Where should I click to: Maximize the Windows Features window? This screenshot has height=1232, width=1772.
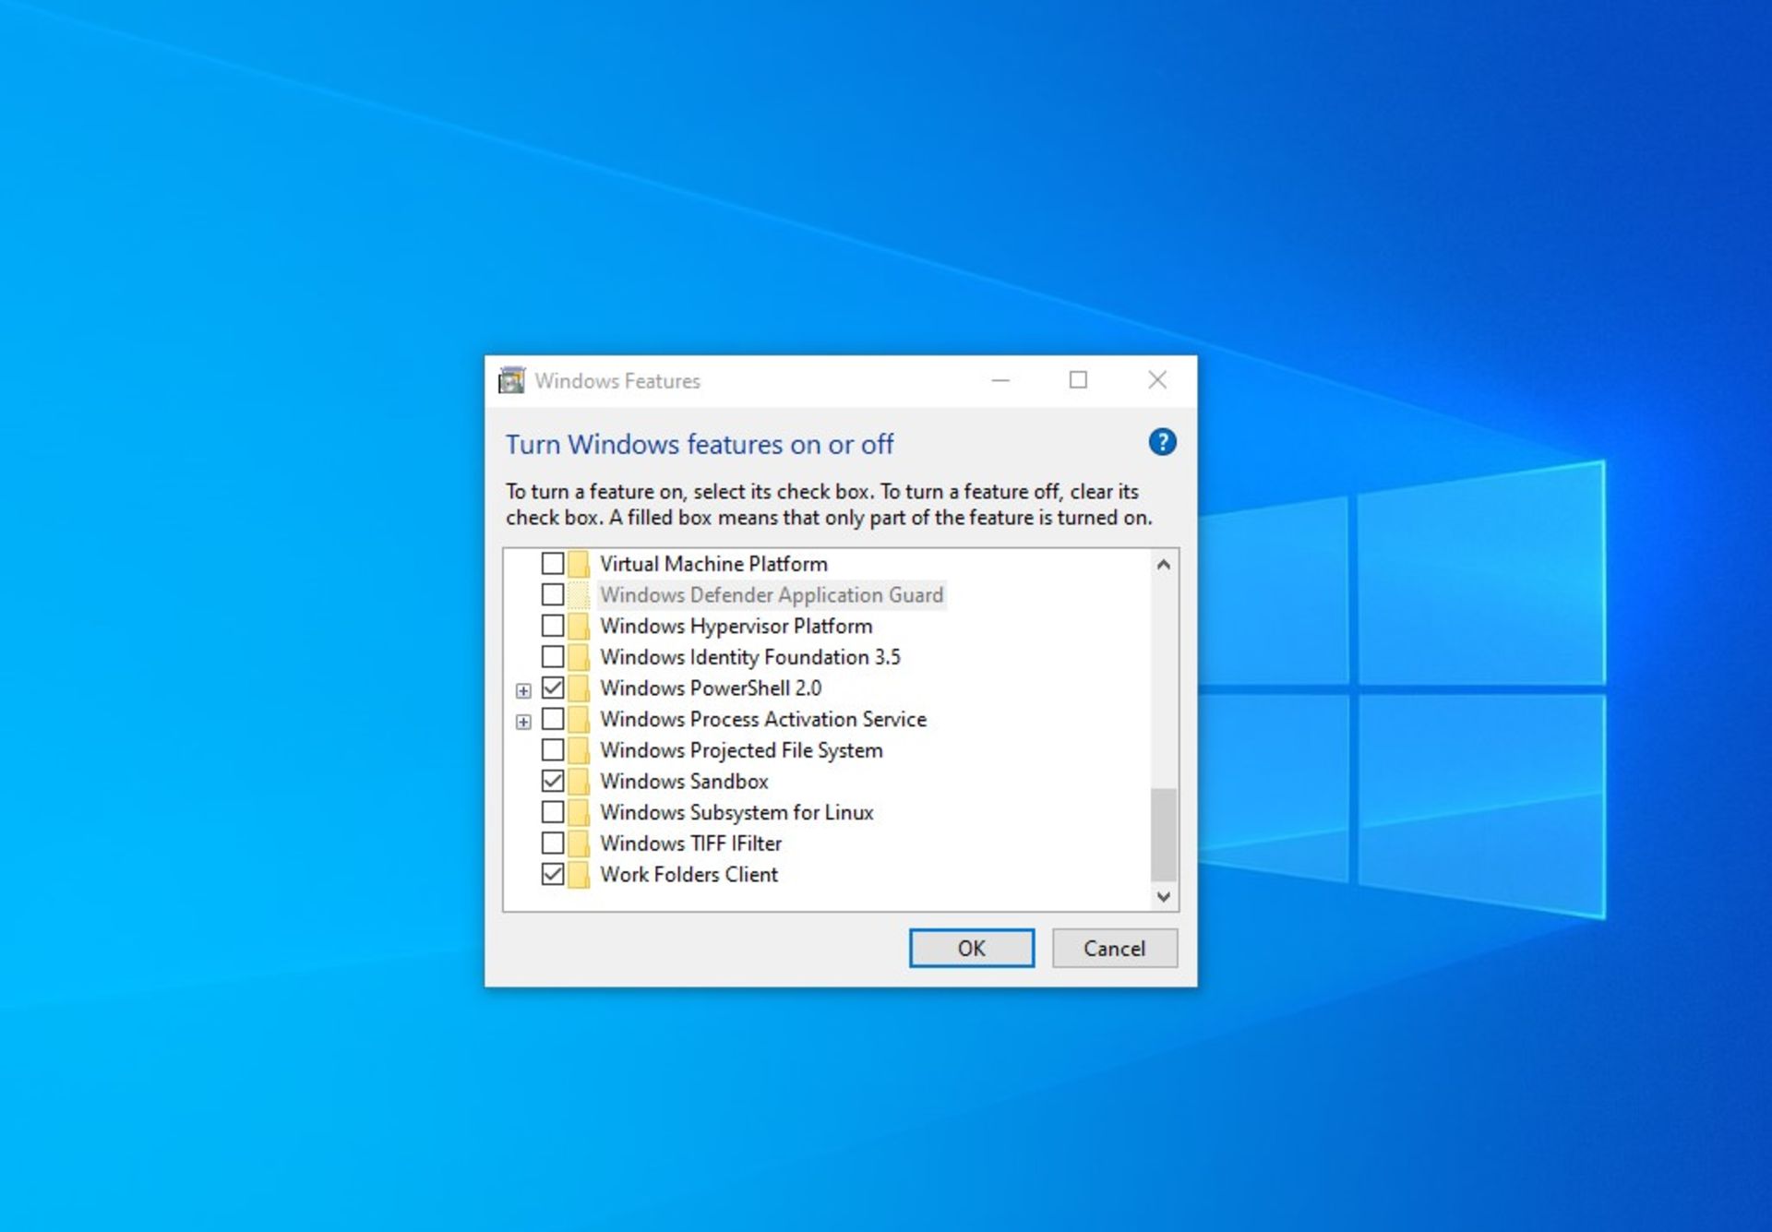click(1078, 380)
